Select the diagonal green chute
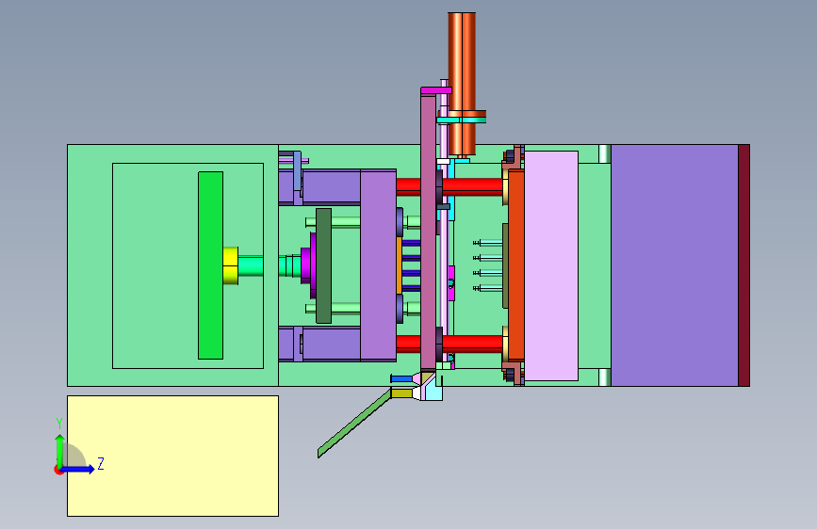The image size is (817, 529). pos(354,424)
